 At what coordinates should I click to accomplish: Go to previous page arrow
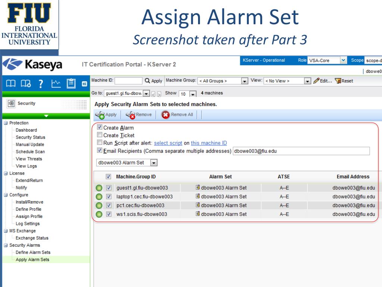(x=153, y=94)
